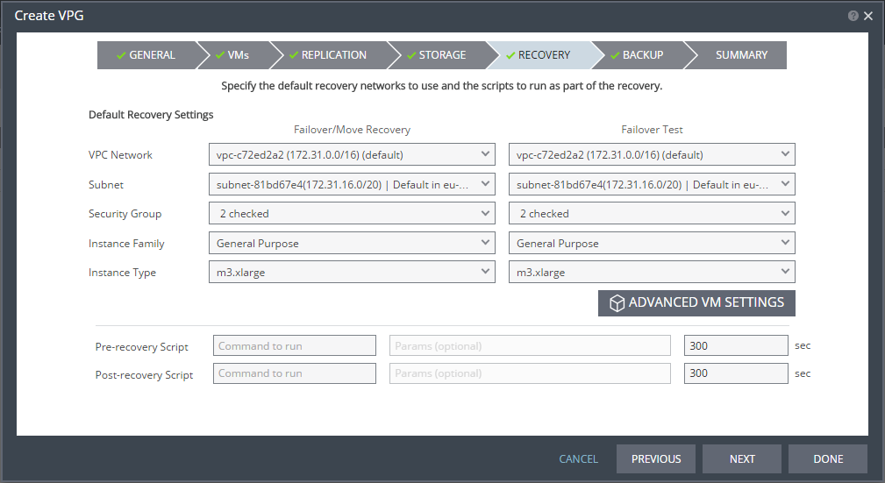The image size is (885, 483).
Task: Click the 'Subnet' label
Action: pos(105,184)
